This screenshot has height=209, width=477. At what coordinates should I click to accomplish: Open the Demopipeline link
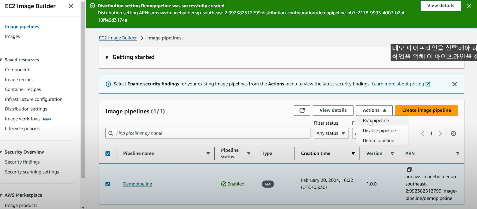(138, 184)
